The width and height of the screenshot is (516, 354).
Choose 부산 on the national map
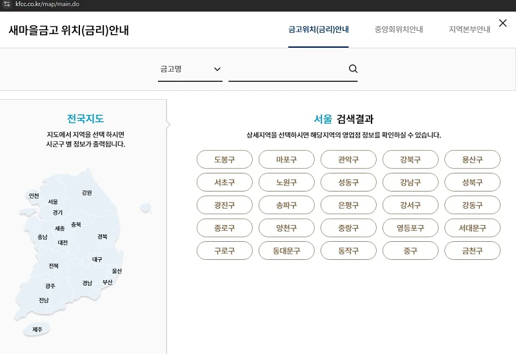coord(108,282)
